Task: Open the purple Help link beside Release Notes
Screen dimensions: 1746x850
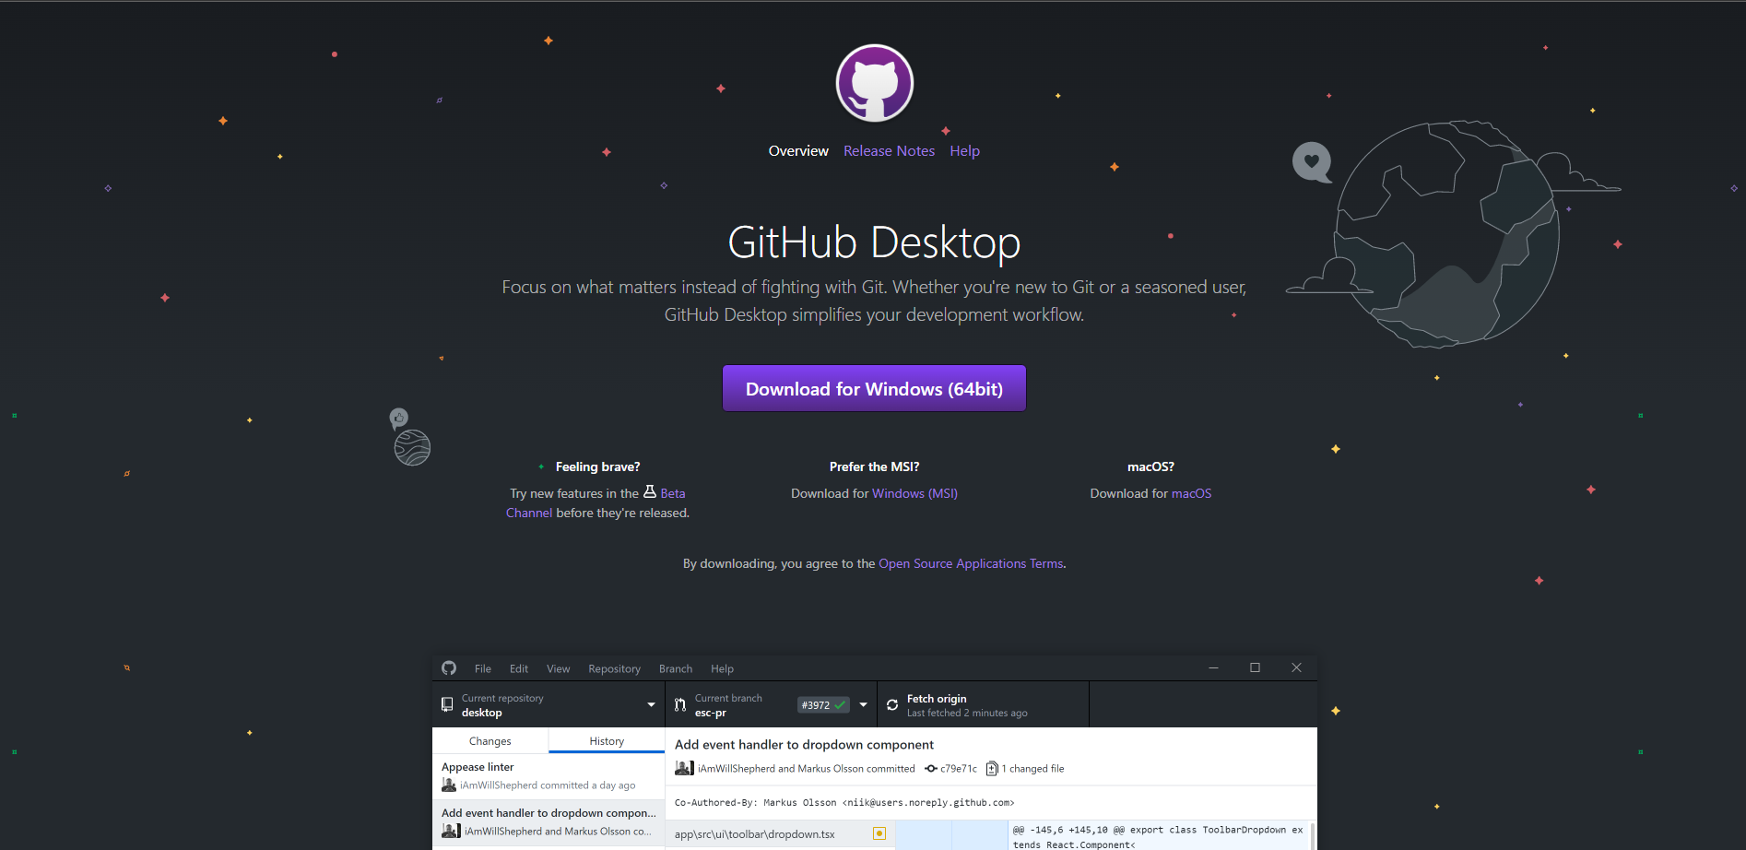Action: [964, 151]
